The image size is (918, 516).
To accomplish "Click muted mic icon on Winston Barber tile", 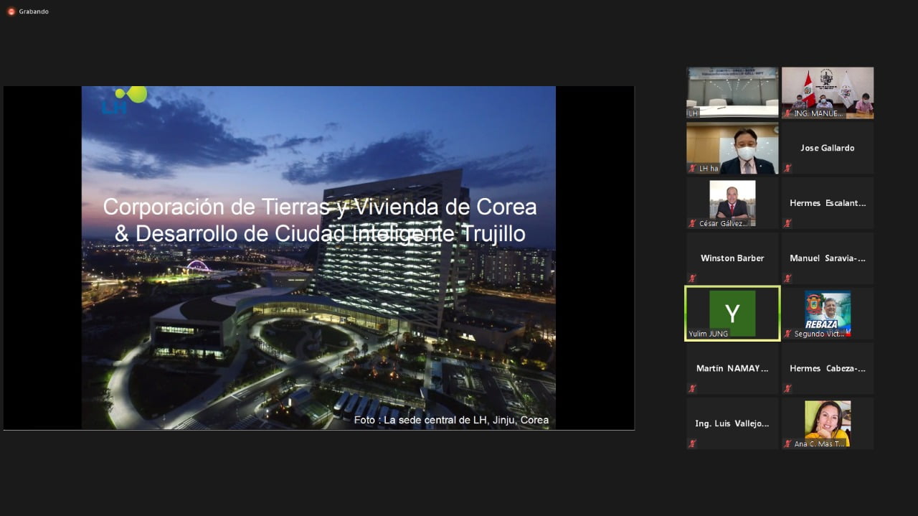I will (x=693, y=278).
